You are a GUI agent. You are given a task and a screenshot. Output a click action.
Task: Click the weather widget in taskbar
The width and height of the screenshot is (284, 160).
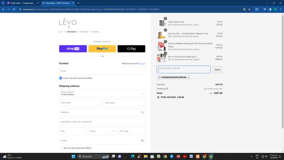(x=12, y=156)
